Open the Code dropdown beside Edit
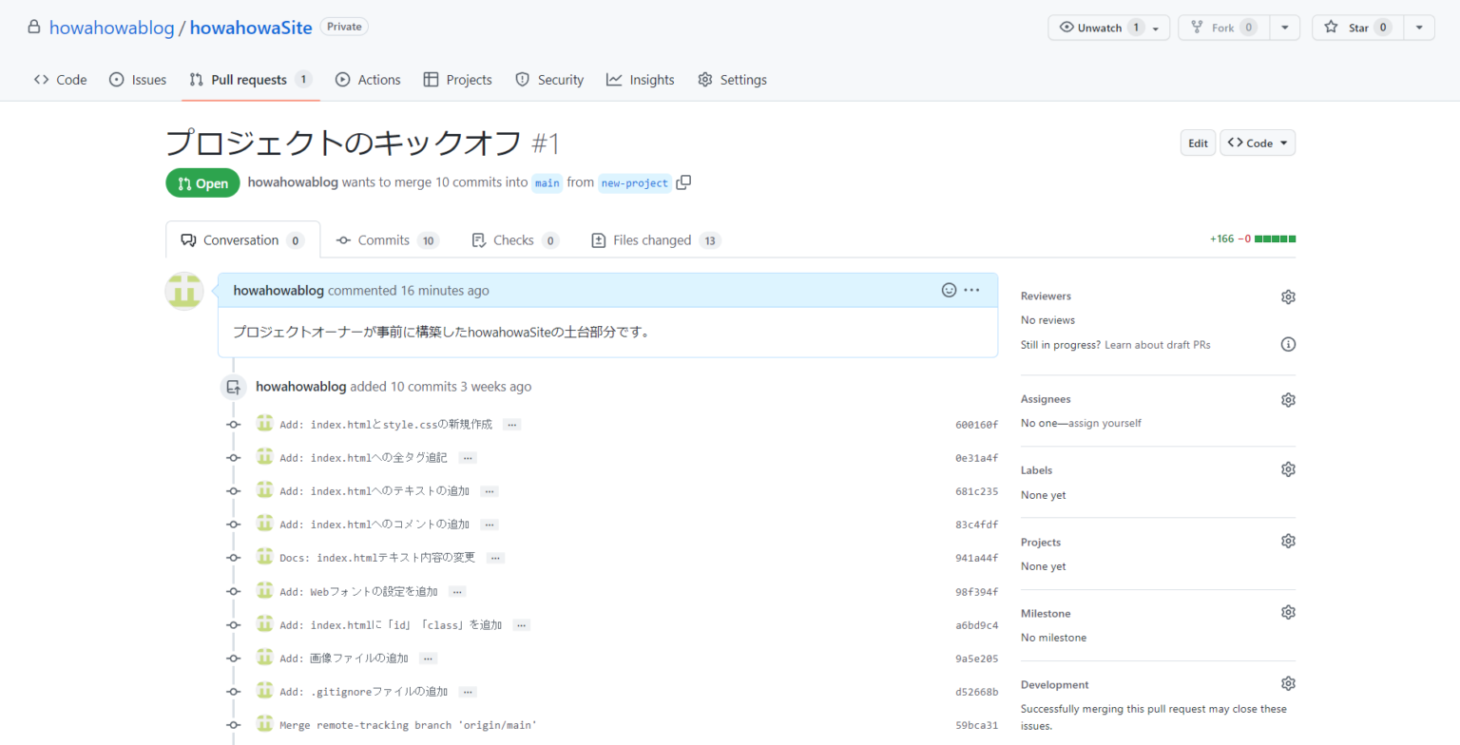This screenshot has width=1460, height=745. click(x=1258, y=143)
